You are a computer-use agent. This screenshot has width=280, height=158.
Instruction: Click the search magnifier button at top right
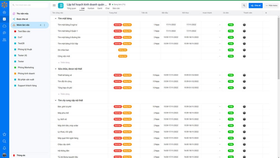pyautogui.click(x=244, y=5)
